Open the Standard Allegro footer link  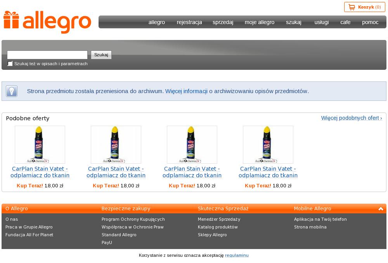[x=119, y=235]
